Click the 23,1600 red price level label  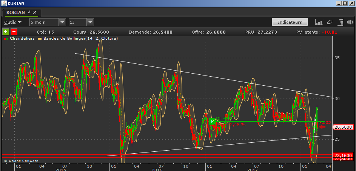click(x=344, y=155)
